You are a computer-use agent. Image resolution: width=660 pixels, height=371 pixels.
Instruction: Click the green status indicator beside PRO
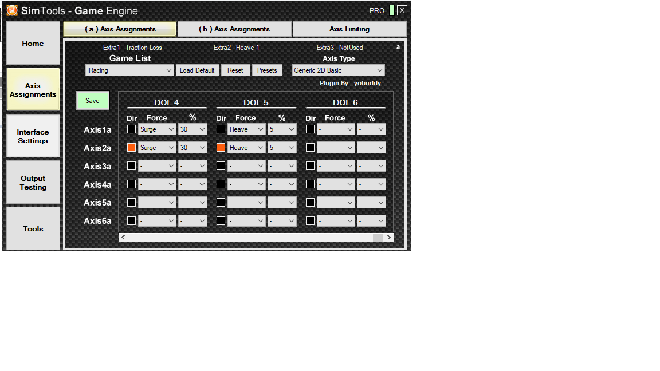(x=392, y=10)
